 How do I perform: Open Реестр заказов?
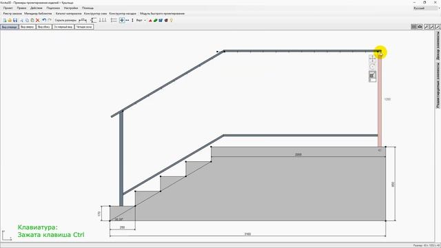[x=12, y=14]
